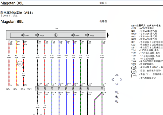
Task: Click the legend heading 'ABS 控制单元, 左侧驻车电机'
Action: point(146,25)
